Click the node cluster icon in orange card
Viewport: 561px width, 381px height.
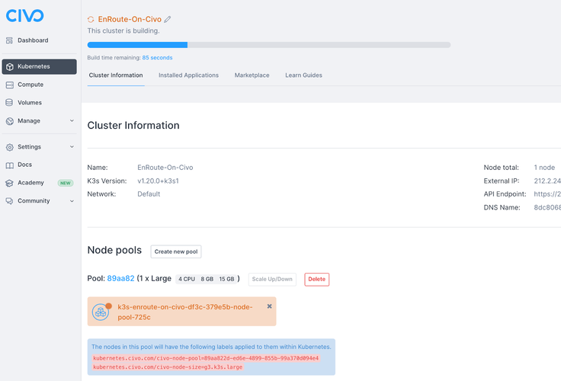tap(101, 312)
